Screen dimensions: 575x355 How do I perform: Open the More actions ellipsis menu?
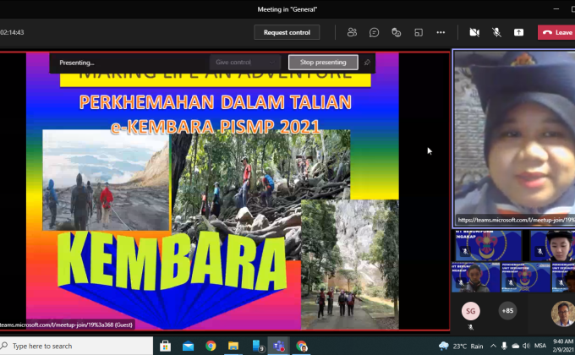(441, 32)
